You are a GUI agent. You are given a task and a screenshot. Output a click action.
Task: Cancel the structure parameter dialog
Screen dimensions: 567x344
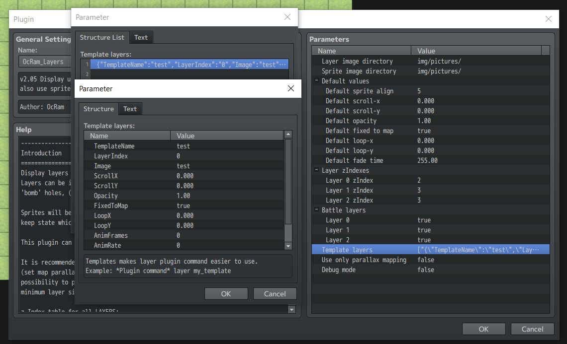pyautogui.click(x=275, y=294)
